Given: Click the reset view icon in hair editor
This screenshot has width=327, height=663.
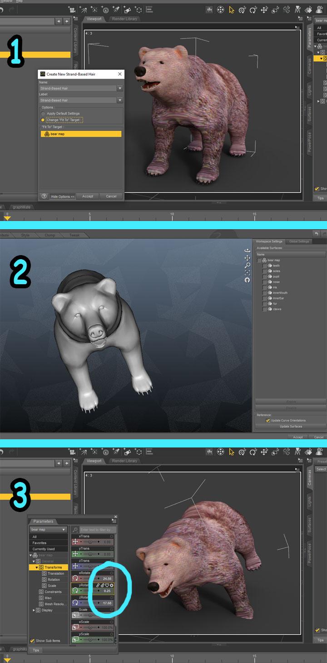Looking at the screenshot, I should [248, 280].
